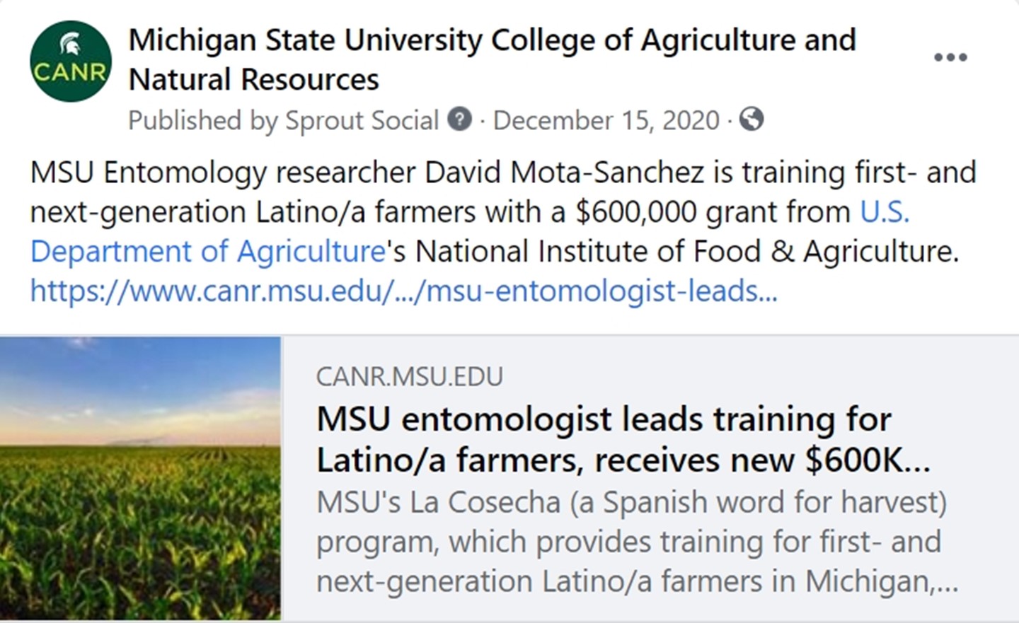Click the "Natural Resources" line of page title
The height and width of the screenshot is (623, 1019).
pyautogui.click(x=253, y=80)
